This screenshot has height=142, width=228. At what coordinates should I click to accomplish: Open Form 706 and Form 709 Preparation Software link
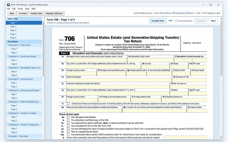tap(174, 13)
